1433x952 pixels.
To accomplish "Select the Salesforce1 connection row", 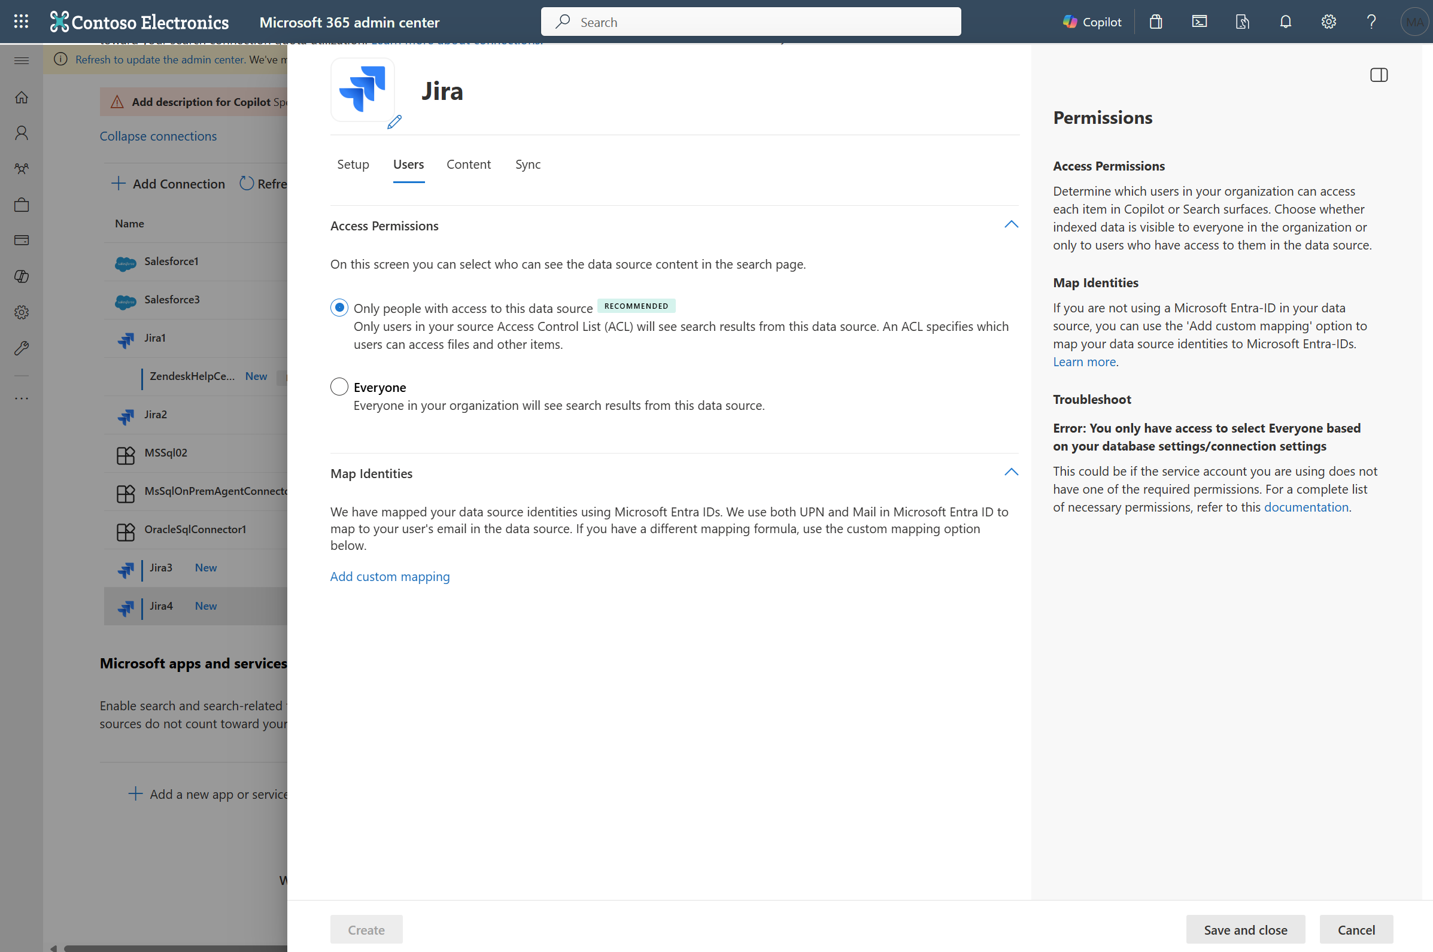I will click(195, 261).
